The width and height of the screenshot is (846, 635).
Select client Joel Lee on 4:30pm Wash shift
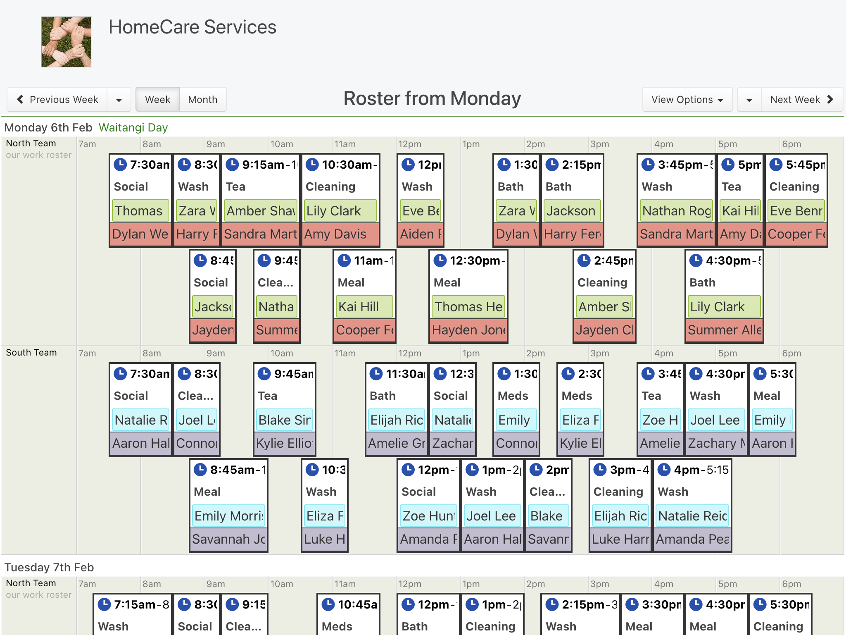[716, 420]
